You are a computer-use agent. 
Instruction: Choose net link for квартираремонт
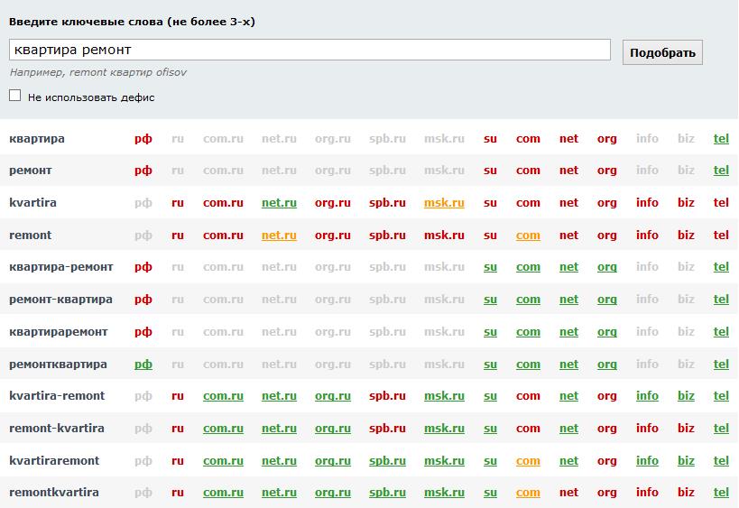[568, 332]
